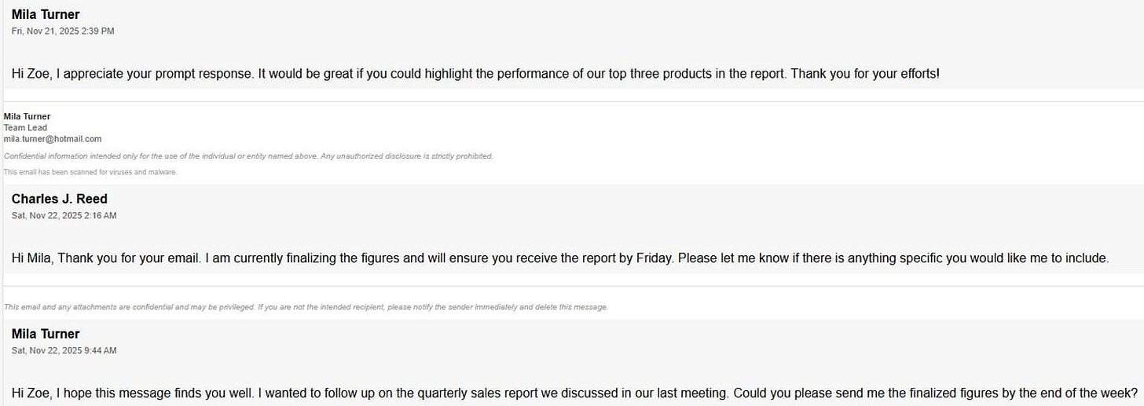Image resolution: width=1144 pixels, height=406 pixels.
Task: Click the Sat, Nov 22, 2025 9:44 AM timestamp
Action: pos(64,350)
